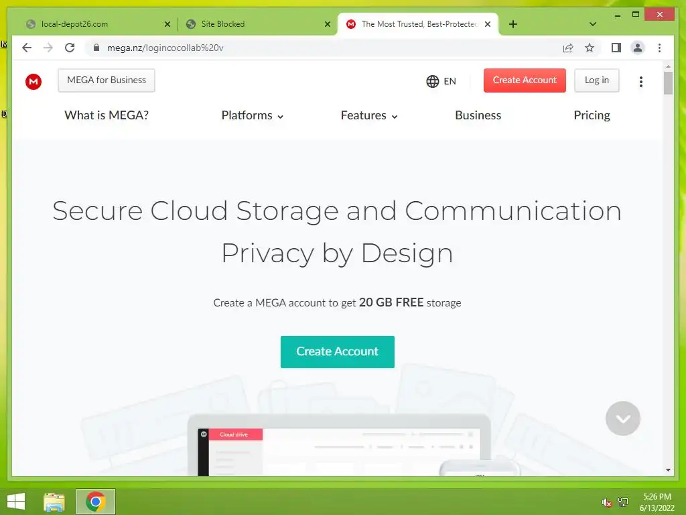
Task: Open the Windows Start menu
Action: click(16, 502)
